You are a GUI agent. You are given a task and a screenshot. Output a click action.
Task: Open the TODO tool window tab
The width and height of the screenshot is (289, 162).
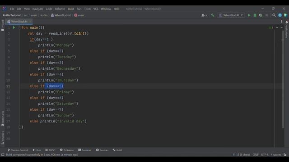pyautogui.click(x=50, y=150)
